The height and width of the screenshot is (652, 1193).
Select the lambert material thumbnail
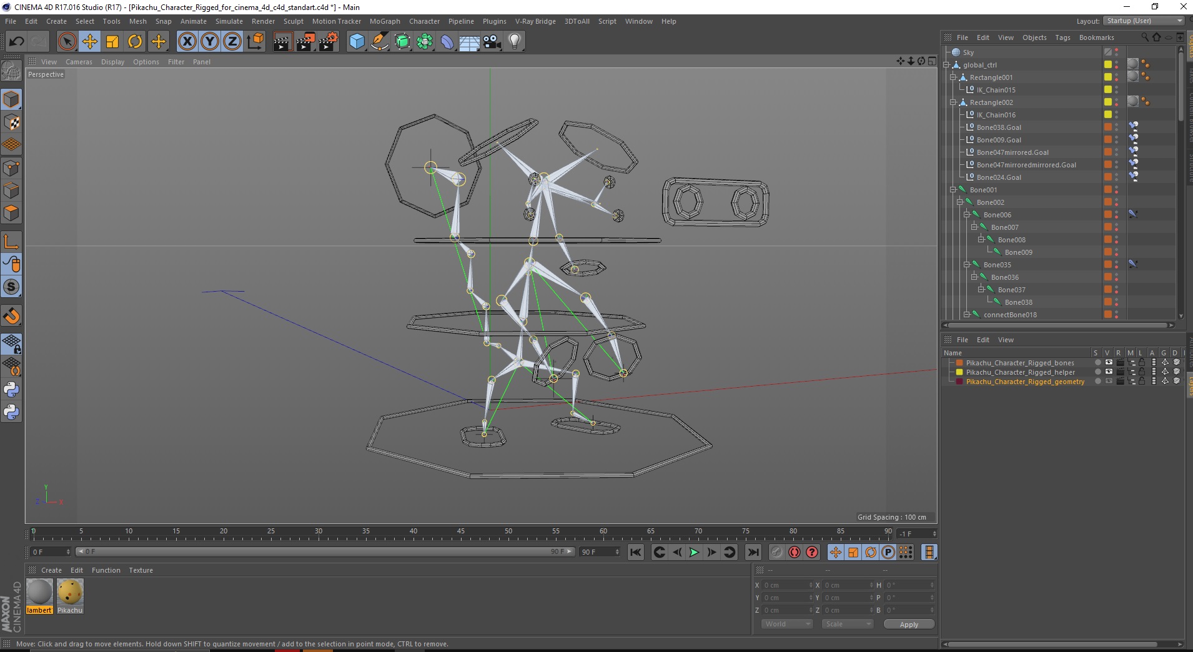[x=39, y=592]
